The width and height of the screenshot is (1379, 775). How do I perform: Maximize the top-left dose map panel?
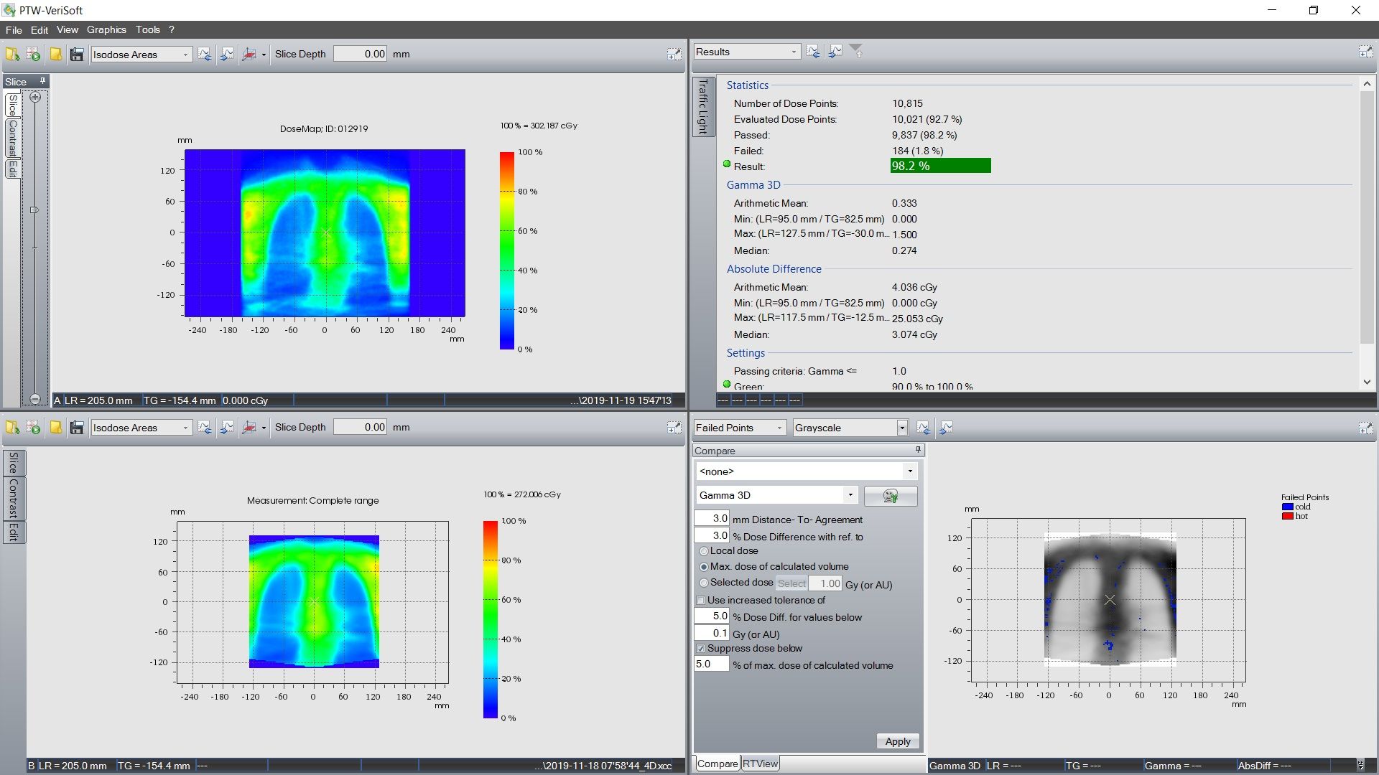pyautogui.click(x=674, y=55)
